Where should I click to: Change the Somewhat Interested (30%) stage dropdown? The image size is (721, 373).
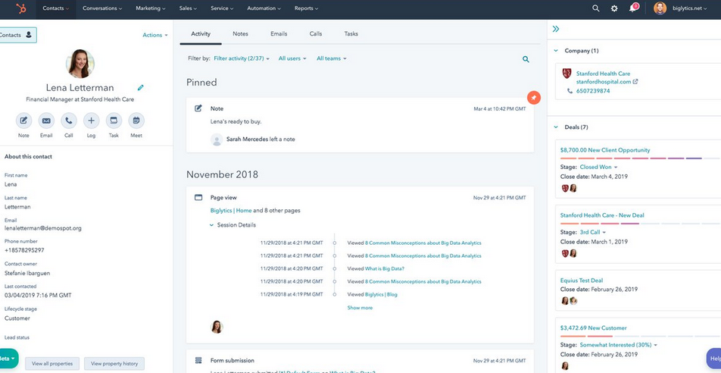(619, 344)
